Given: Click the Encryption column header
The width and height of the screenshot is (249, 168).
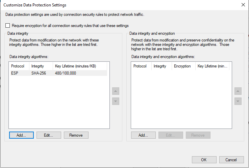Looking at the screenshot, I should (182, 66).
